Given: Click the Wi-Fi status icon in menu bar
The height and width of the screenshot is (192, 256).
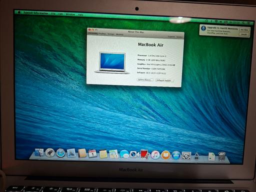Looking at the screenshot, I should pyautogui.click(x=216, y=21).
